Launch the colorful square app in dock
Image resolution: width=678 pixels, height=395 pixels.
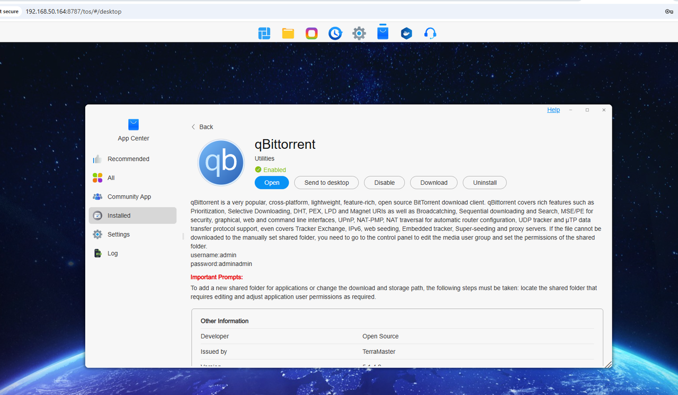pyautogui.click(x=311, y=33)
